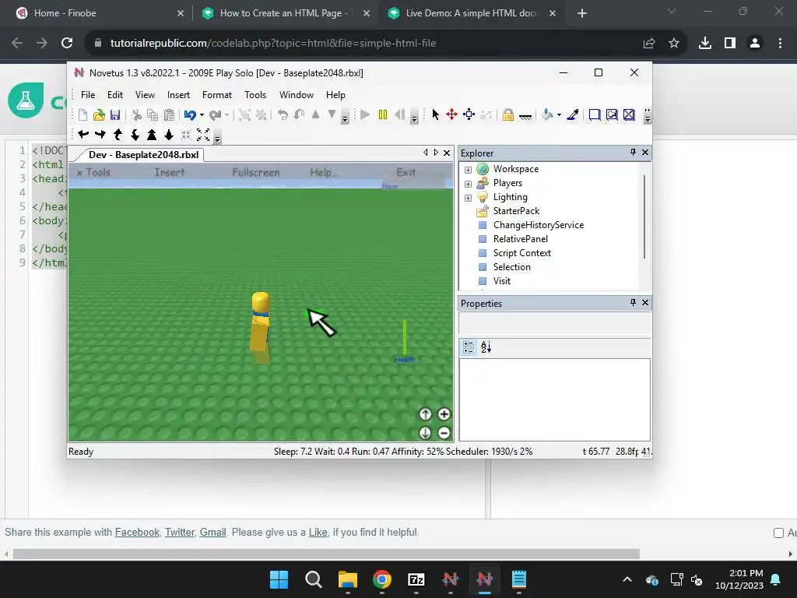Viewport: 797px width, 598px height.
Task: Click the Paste clipboard icon
Action: 169,115
